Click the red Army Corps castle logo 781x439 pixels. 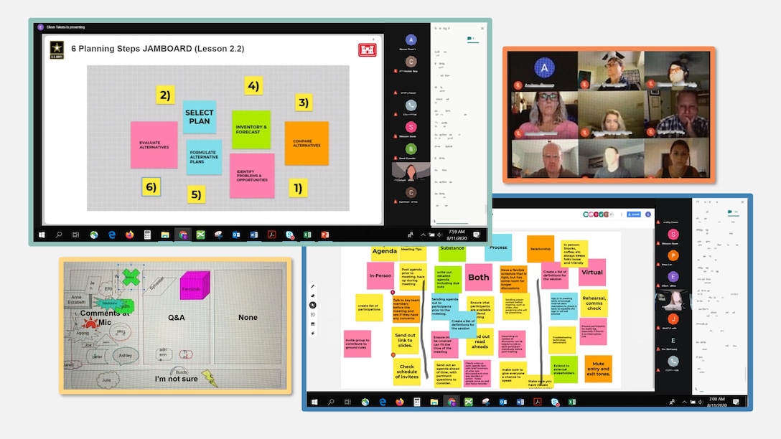coord(367,49)
